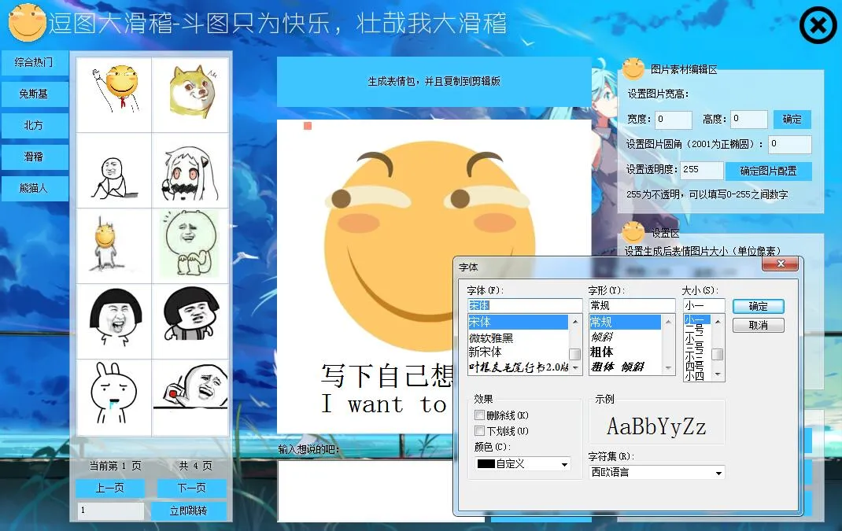Click the 设置透明度 opacity input field
Screen dimensions: 842x531
tap(701, 170)
